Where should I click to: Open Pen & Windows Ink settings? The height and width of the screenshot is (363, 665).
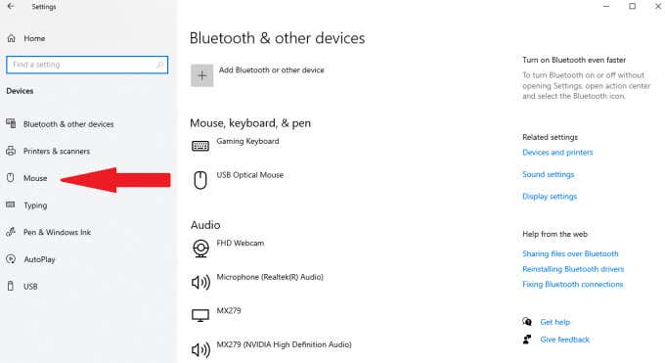tap(57, 232)
